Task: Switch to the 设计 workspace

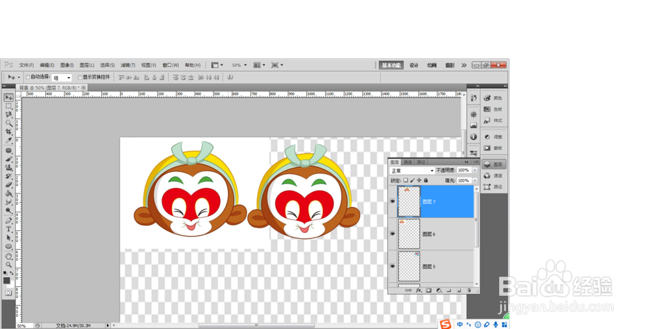Action: [x=414, y=65]
